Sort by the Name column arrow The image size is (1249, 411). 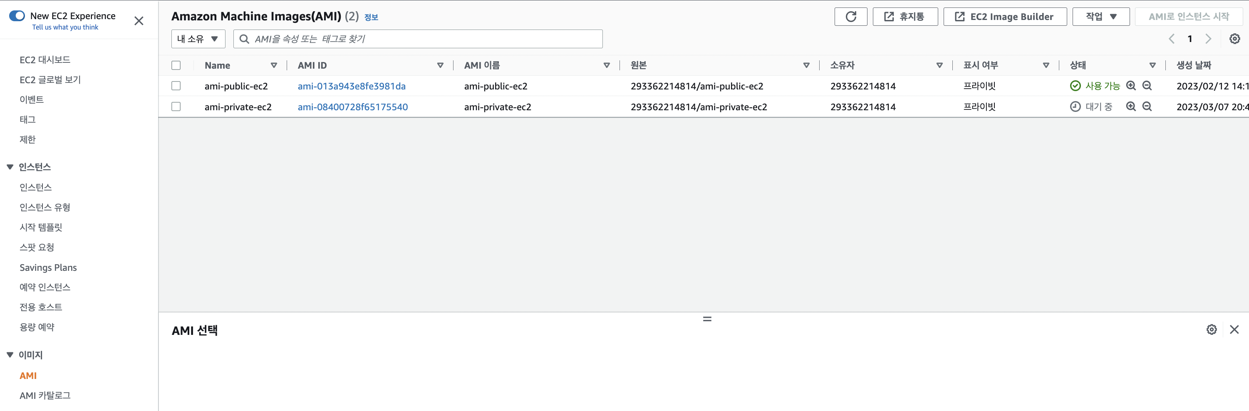tap(274, 65)
